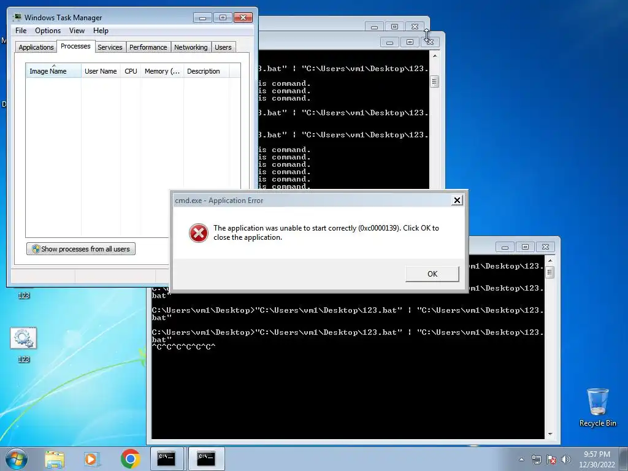Close the front command prompt window

[x=545, y=247]
